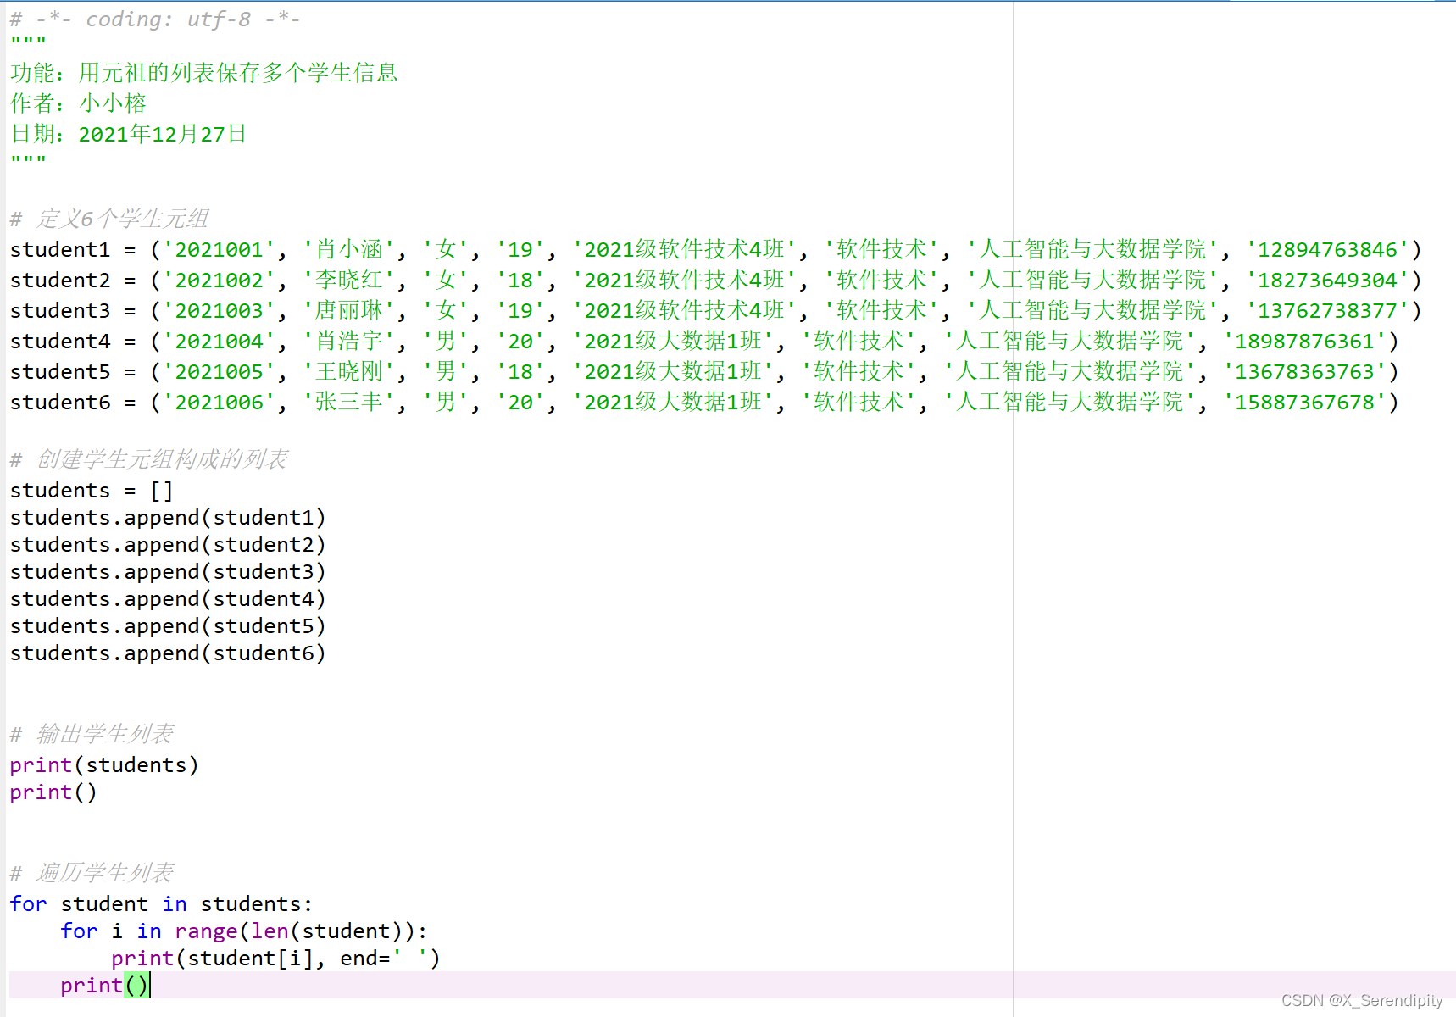
Task: Click the name '唐丽琳' in student3
Action: (349, 310)
